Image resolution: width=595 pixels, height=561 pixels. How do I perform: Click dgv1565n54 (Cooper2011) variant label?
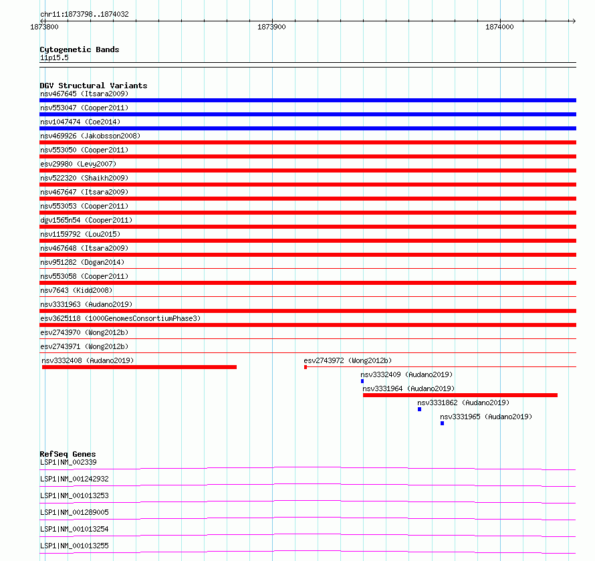tap(86, 220)
